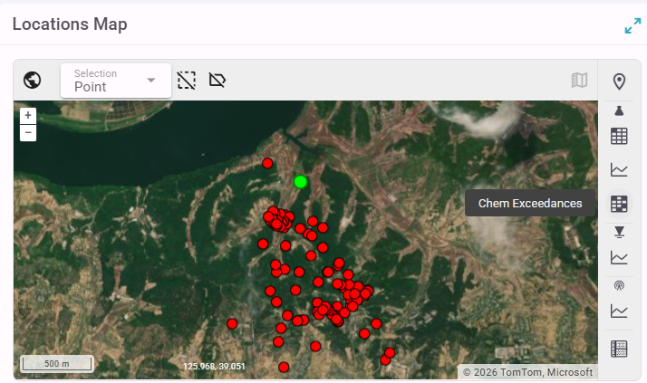The width and height of the screenshot is (647, 383).
Task: Select the telemetry sensor signal icon
Action: [619, 285]
